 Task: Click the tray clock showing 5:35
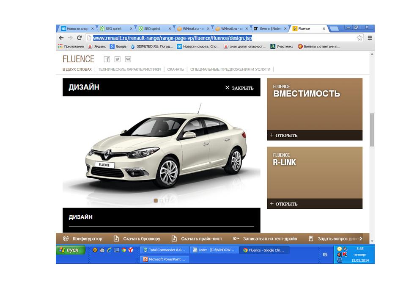click(360, 249)
